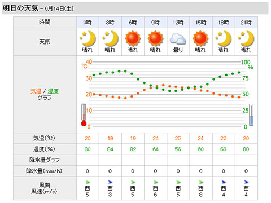The width and height of the screenshot is (271, 203).
Task: Click the moon weather icon at 21時
Action: point(246,38)
